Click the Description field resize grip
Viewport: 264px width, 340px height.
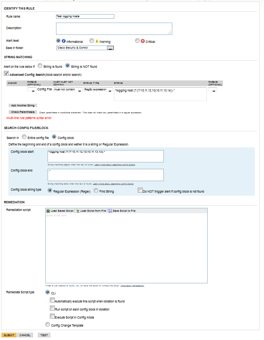click(170, 32)
